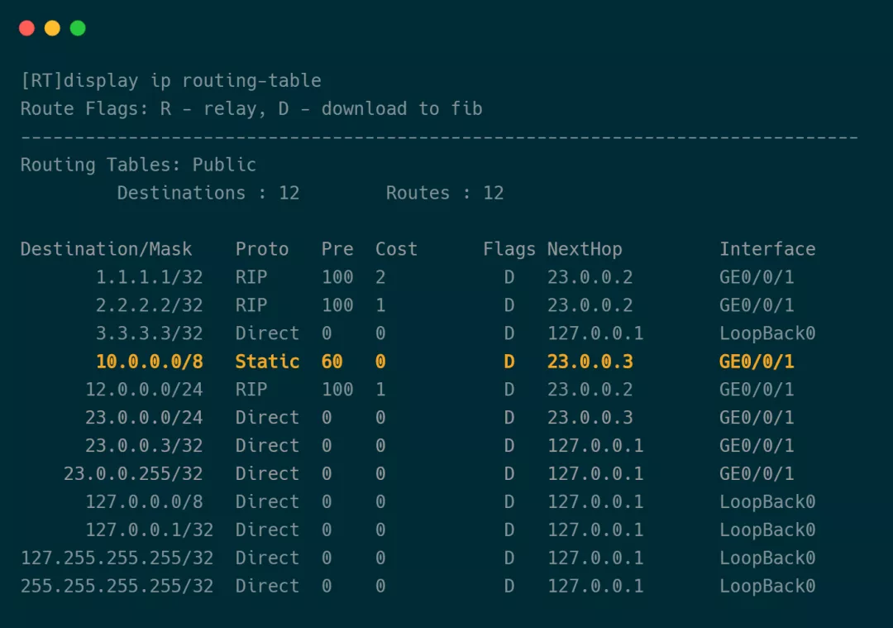Select destination 127.255.255.255/32
893x628 pixels.
(117, 558)
